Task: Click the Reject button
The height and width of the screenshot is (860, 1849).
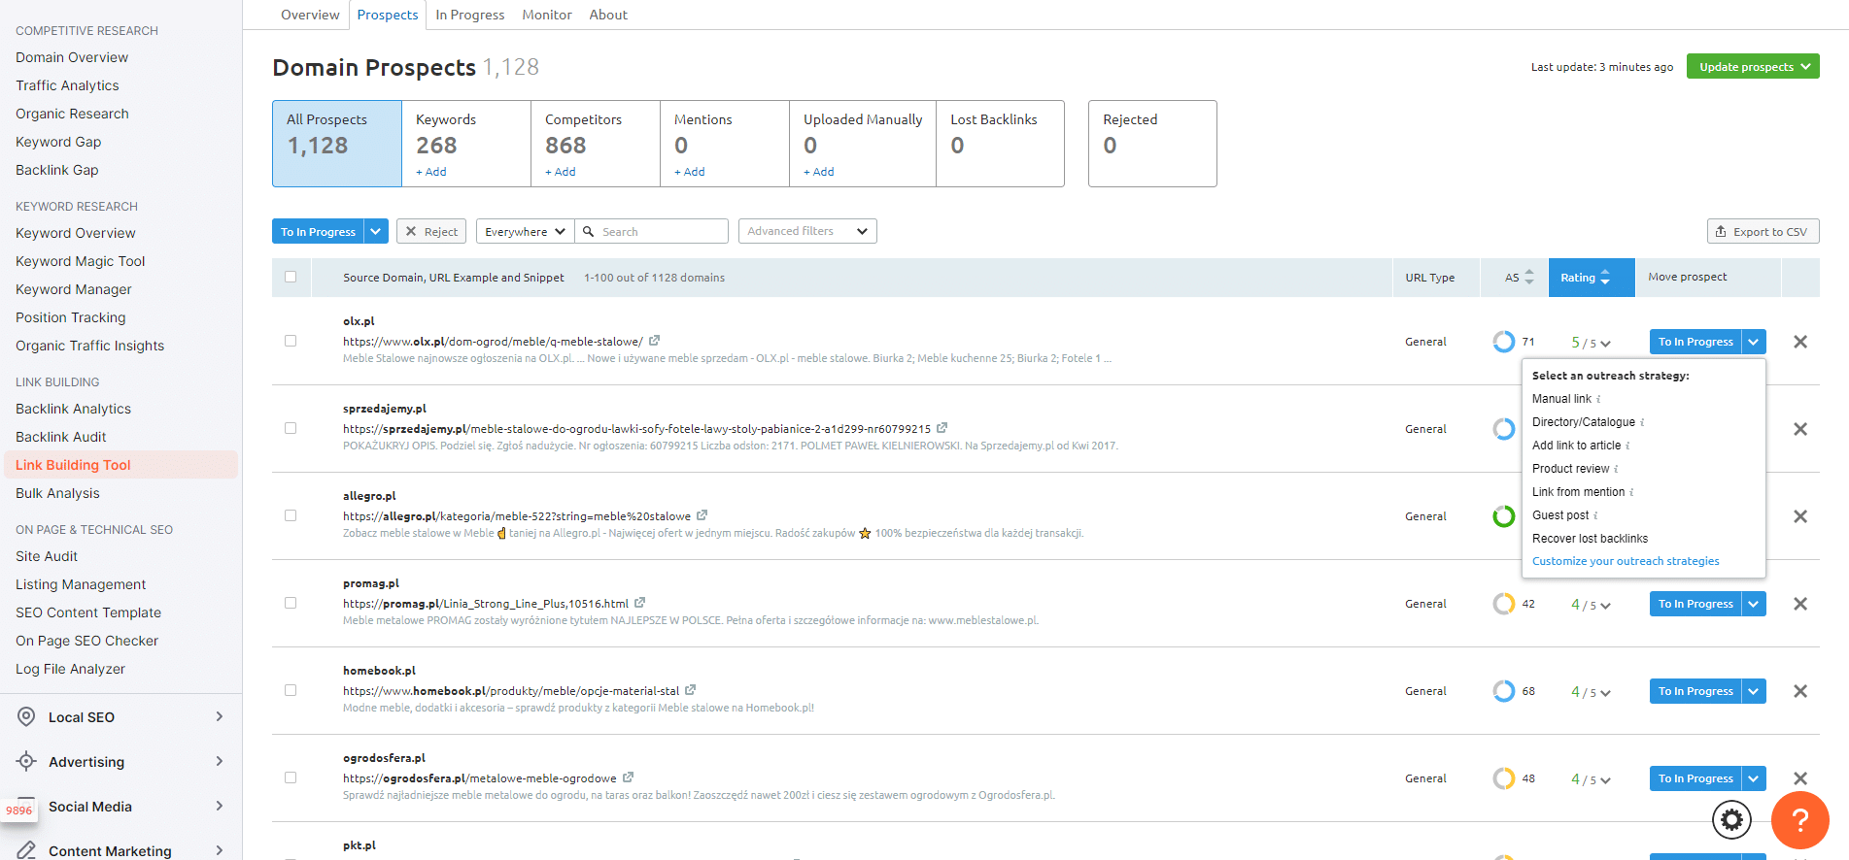Action: (431, 231)
